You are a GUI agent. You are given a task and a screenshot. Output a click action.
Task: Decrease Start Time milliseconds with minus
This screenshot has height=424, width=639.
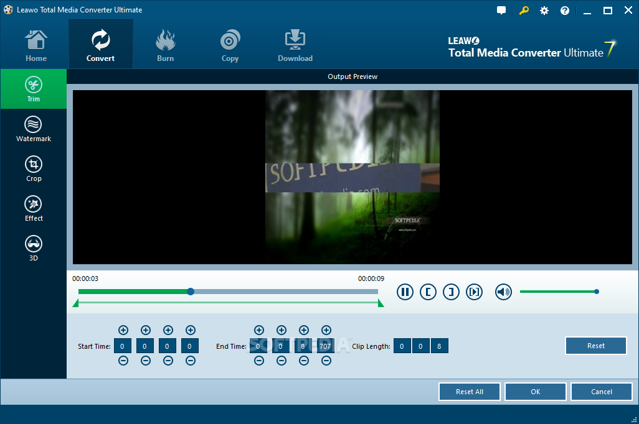point(191,361)
